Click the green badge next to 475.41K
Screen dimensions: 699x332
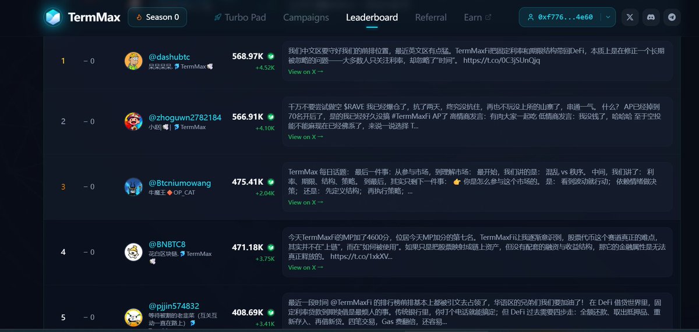coord(271,182)
